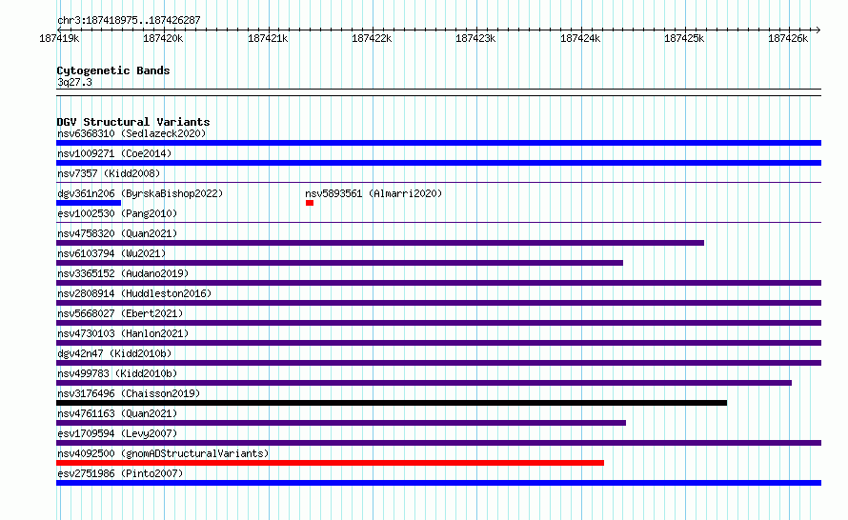Select the purple bar below nsv6103794
This screenshot has height=520, width=848.
pos(339,263)
